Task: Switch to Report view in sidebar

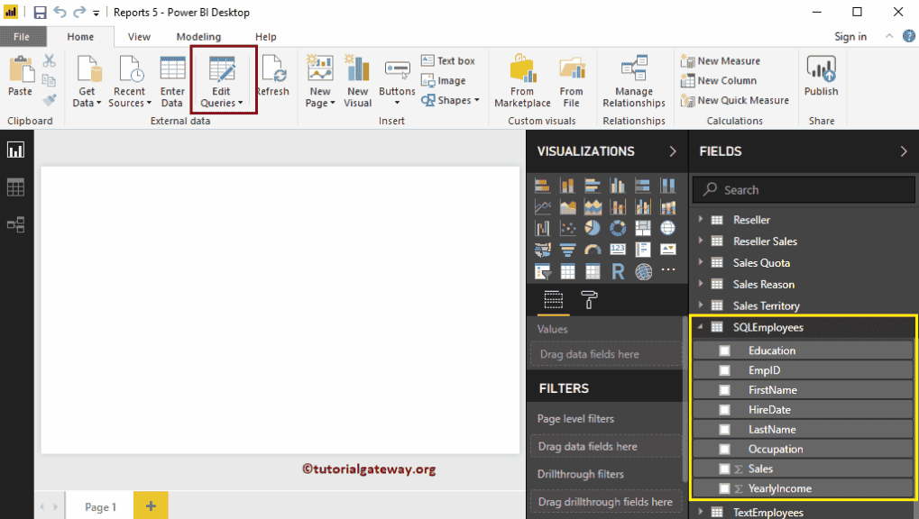Action: click(x=16, y=150)
